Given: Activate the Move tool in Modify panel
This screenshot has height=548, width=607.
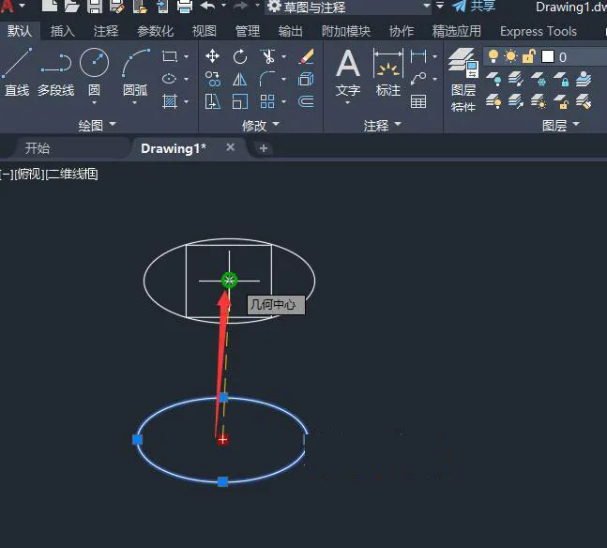Looking at the screenshot, I should point(213,57).
